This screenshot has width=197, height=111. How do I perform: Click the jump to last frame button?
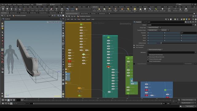14,100
